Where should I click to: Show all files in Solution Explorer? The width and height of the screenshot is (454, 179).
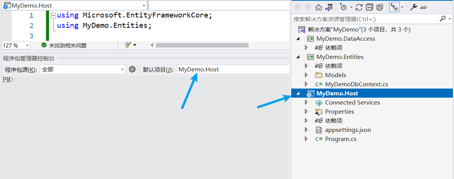(380, 7)
